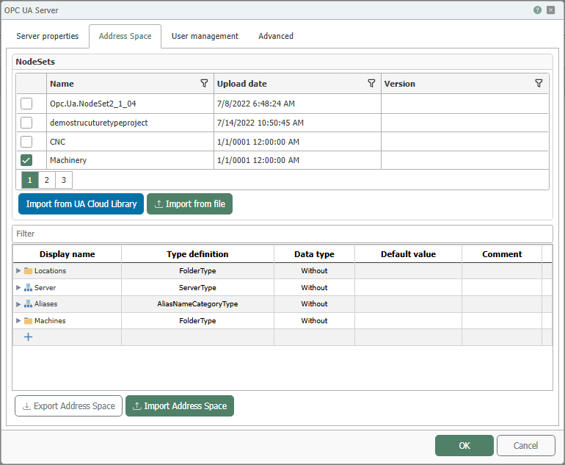The height and width of the screenshot is (465, 565).
Task: Select the Machinery name cell
Action: (x=130, y=160)
